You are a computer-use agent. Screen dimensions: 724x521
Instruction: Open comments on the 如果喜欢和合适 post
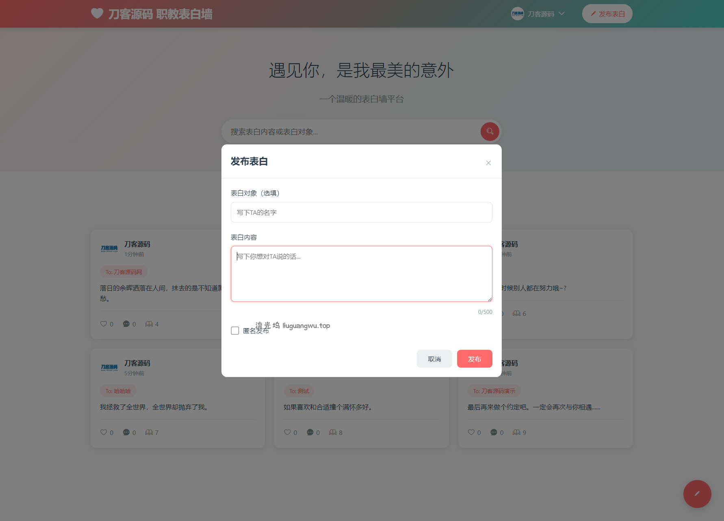310,432
